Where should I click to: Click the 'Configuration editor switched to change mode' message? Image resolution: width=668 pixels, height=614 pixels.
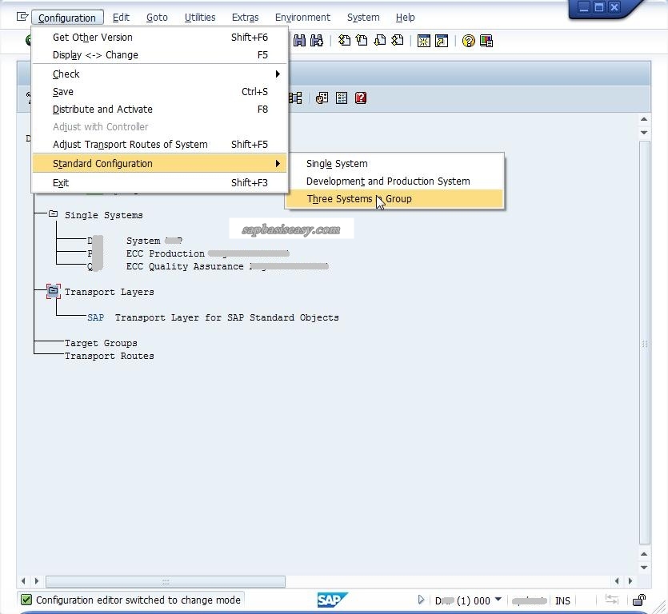(x=138, y=600)
